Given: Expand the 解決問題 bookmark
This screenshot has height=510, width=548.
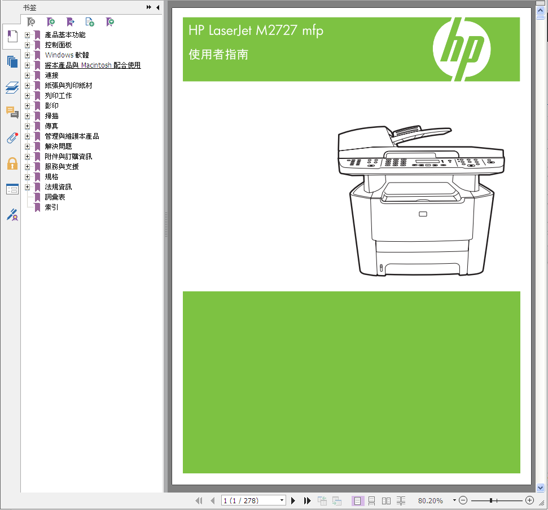Looking at the screenshot, I should 27,147.
